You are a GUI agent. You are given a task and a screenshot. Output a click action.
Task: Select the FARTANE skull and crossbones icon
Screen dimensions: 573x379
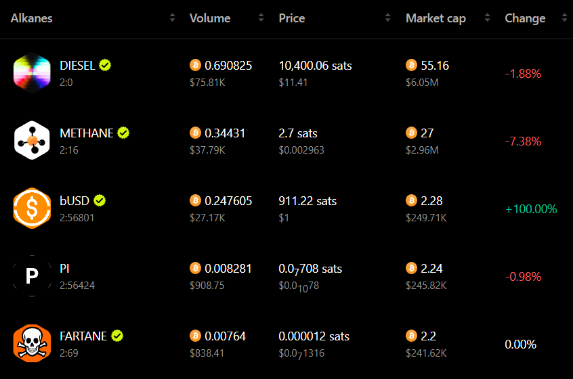(32, 343)
